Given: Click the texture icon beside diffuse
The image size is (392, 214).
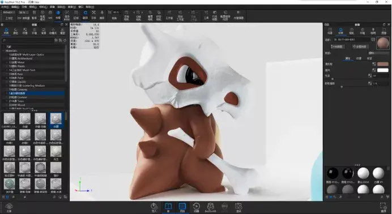Looking at the screenshot, I should pos(374,64).
